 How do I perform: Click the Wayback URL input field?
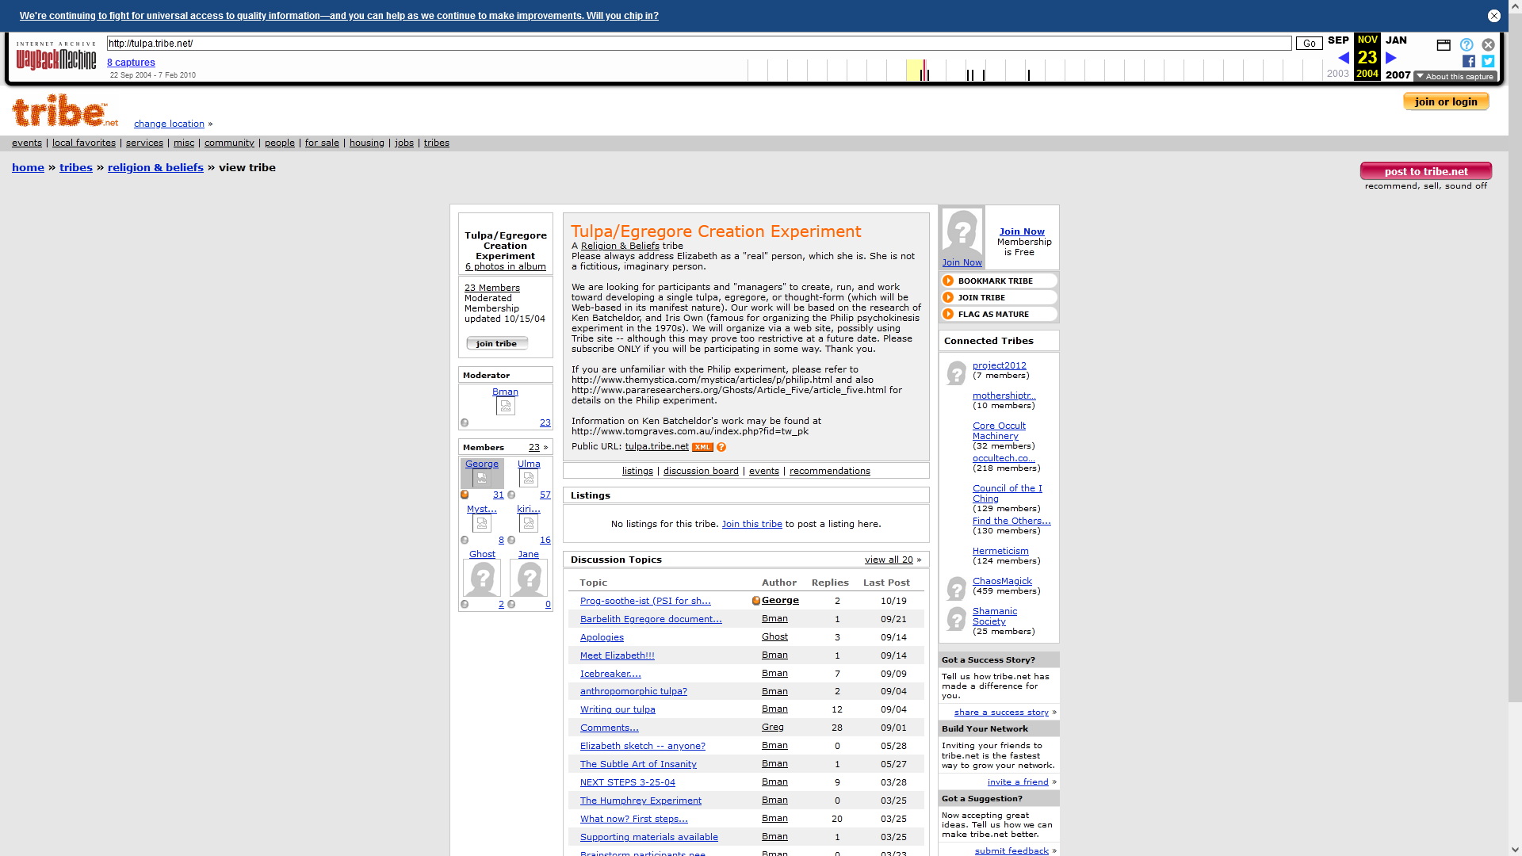698,44
